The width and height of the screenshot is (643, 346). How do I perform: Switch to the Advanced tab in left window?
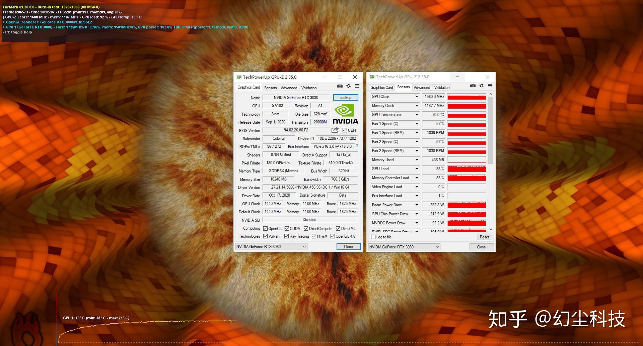289,88
